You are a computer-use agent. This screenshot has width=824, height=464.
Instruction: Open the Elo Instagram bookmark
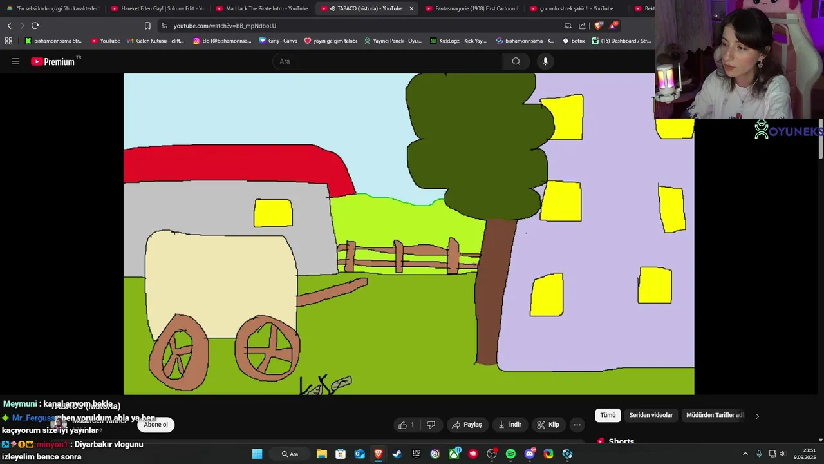pyautogui.click(x=222, y=41)
